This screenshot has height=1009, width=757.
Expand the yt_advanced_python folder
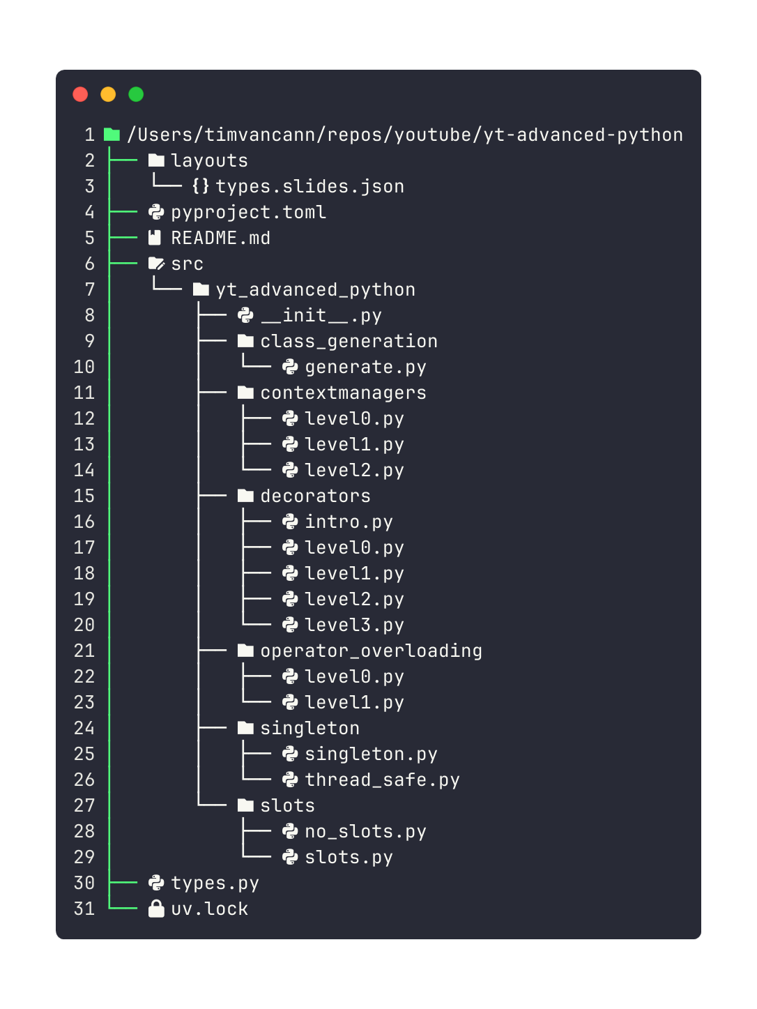pos(315,289)
